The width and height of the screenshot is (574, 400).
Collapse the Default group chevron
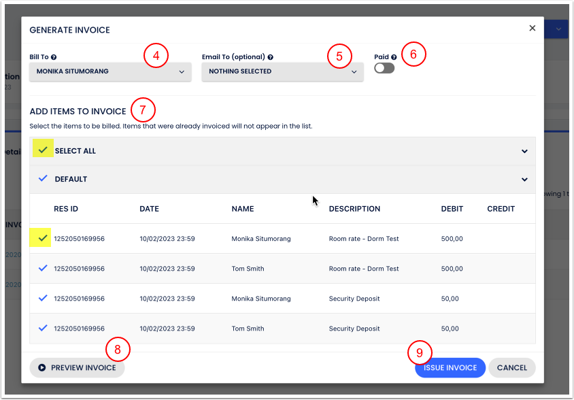(x=524, y=180)
